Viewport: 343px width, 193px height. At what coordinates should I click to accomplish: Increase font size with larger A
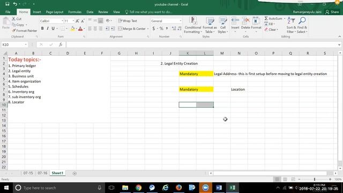(x=77, y=21)
